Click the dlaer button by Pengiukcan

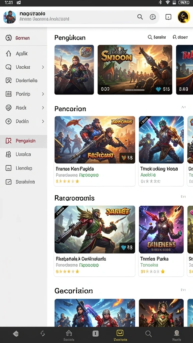[180, 37]
